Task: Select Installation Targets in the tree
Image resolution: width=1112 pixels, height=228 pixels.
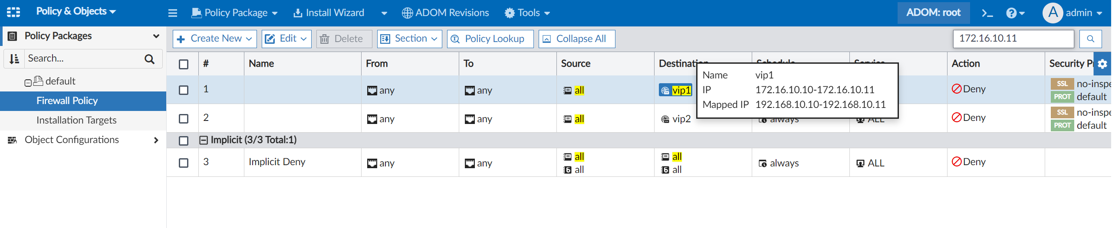Action: pyautogui.click(x=76, y=120)
